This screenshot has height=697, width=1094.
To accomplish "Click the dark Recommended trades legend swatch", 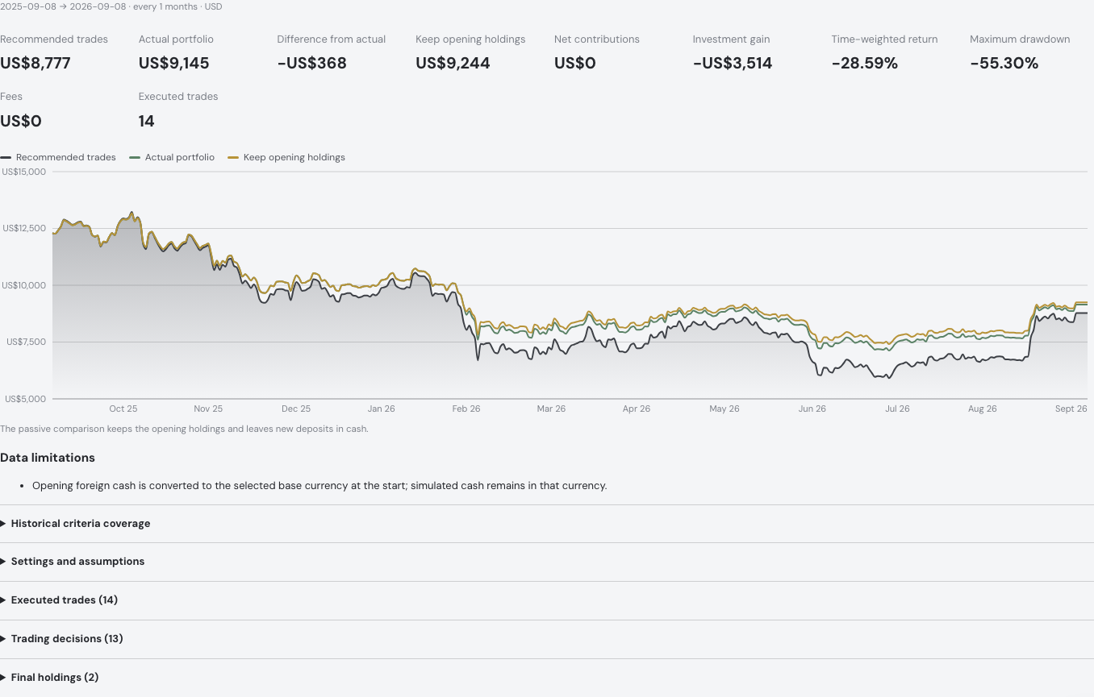I will point(6,158).
